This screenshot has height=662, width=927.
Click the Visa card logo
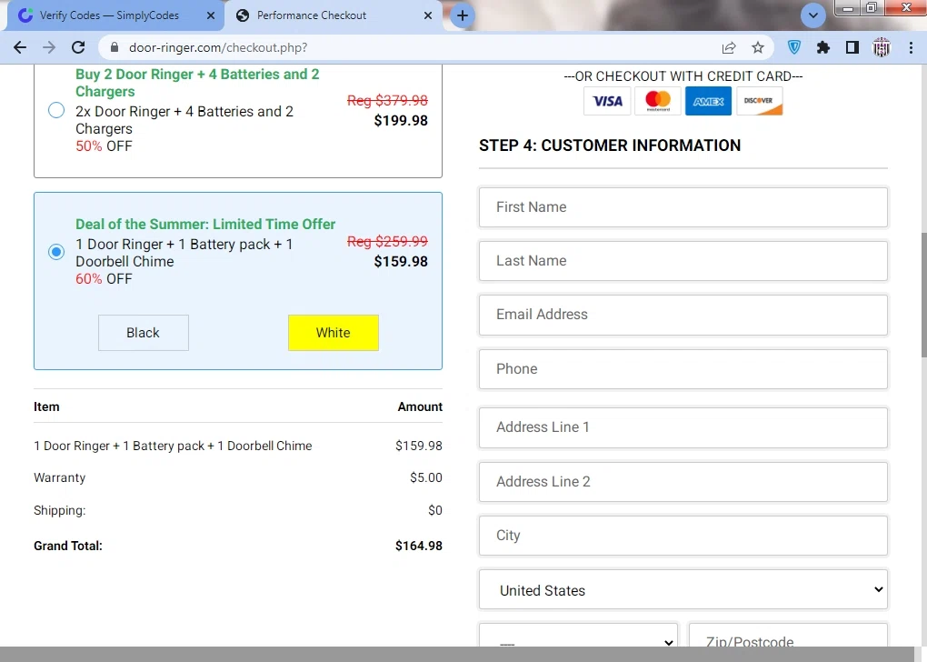tap(607, 101)
